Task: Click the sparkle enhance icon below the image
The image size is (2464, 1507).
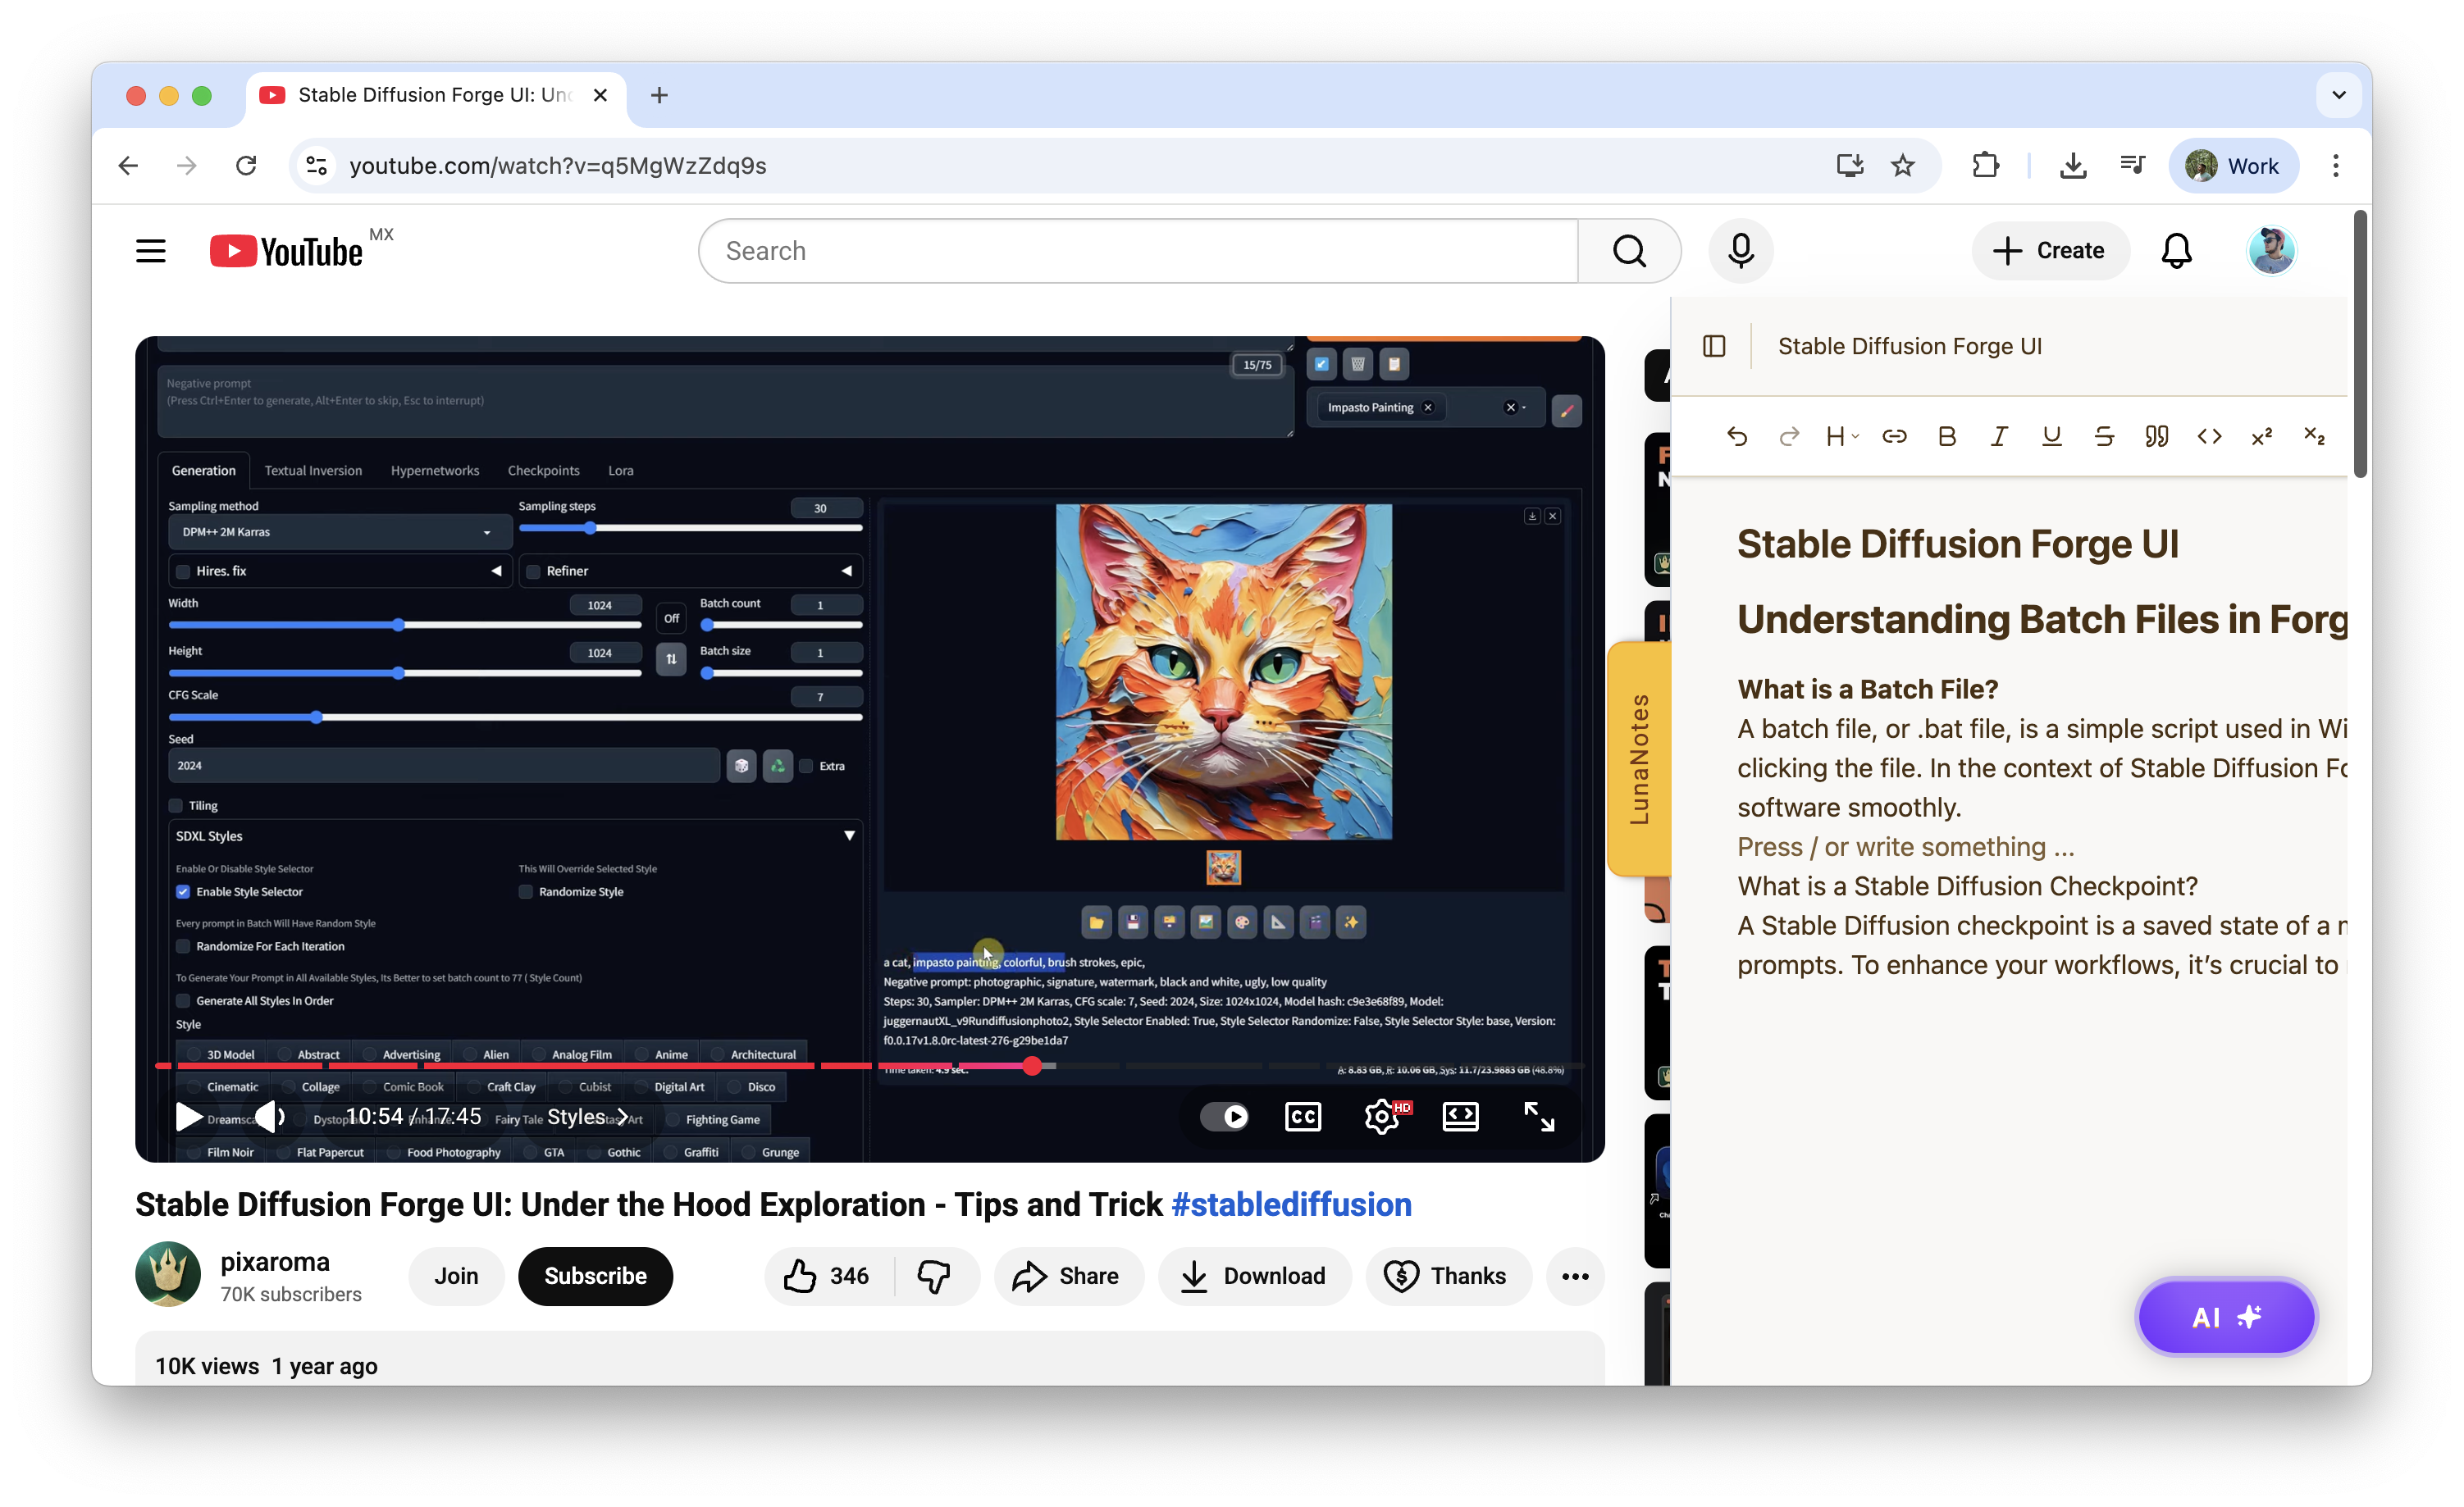Action: pos(1351,922)
